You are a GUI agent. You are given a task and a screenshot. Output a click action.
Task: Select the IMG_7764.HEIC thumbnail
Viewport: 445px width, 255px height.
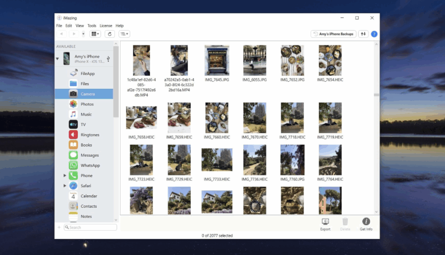330,160
